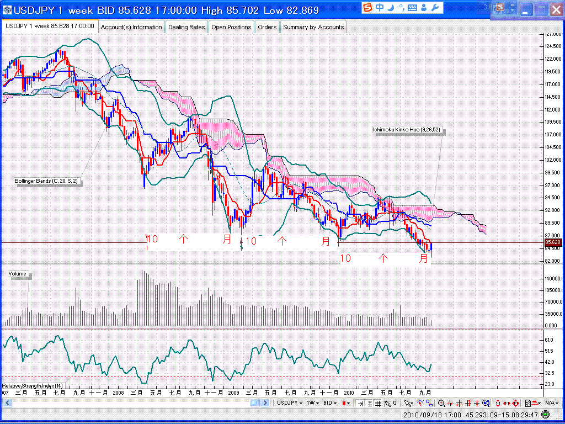Open Sogou soft keyboard icon
The width and height of the screenshot is (565, 424).
(413, 8)
